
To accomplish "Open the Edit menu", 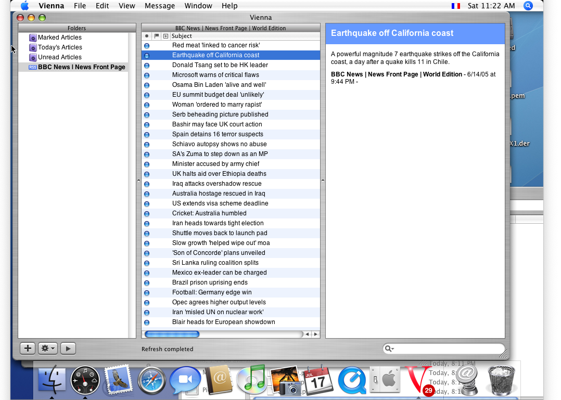I will click(x=103, y=6).
